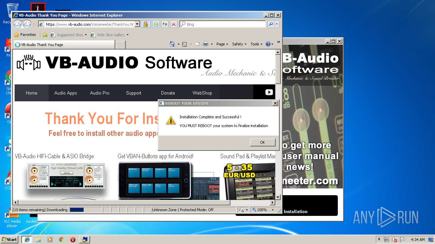Click Internet Explorer taskbar icon

point(27,240)
